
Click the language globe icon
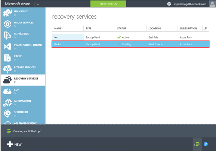(169, 4)
